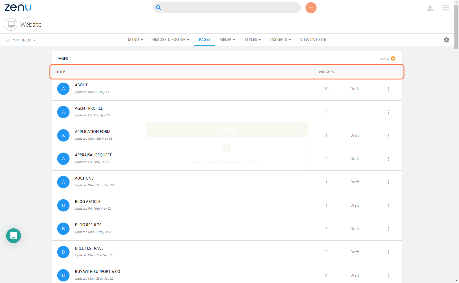Open the Appraisal Request page
The width and height of the screenshot is (459, 283).
(x=93, y=155)
